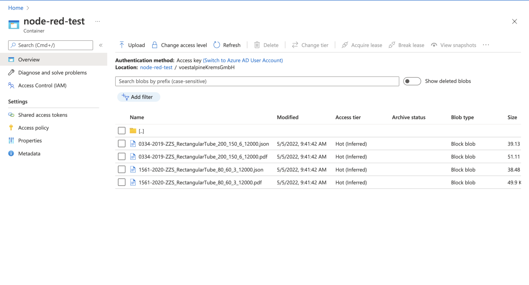Viewport: 529px width, 285px height.
Task: Click the Change access level lock icon
Action: tap(155, 45)
